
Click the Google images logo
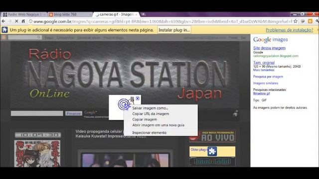pos(270,40)
